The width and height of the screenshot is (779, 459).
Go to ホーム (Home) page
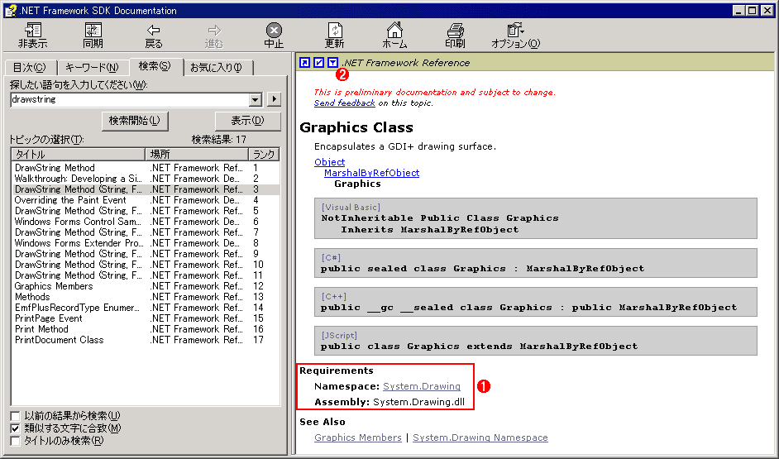[394, 36]
